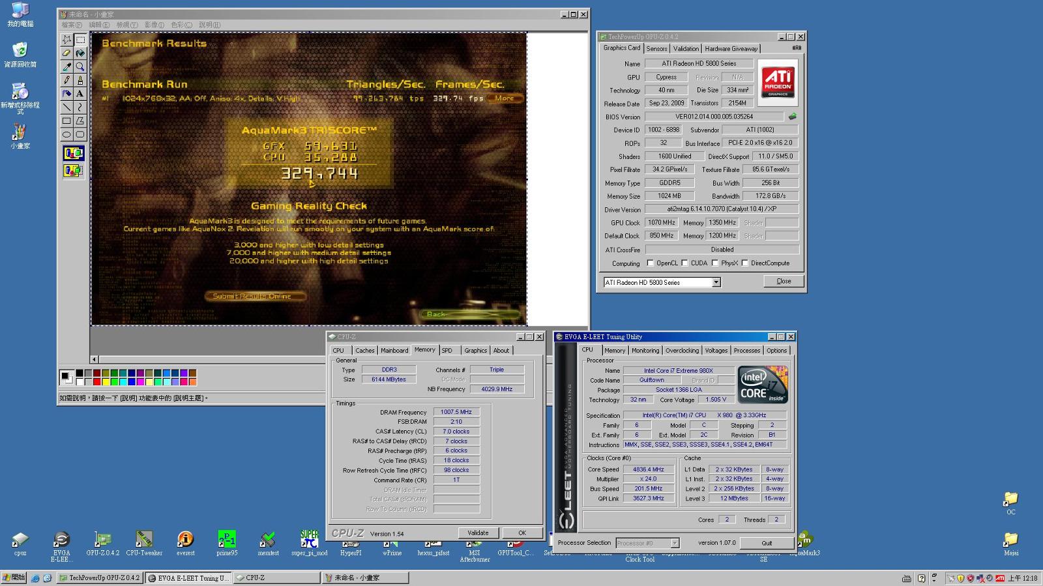Select the Text tool in Paint
The width and height of the screenshot is (1043, 586).
80,94
